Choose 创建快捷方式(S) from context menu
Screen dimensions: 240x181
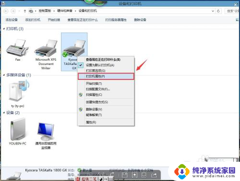106,102
